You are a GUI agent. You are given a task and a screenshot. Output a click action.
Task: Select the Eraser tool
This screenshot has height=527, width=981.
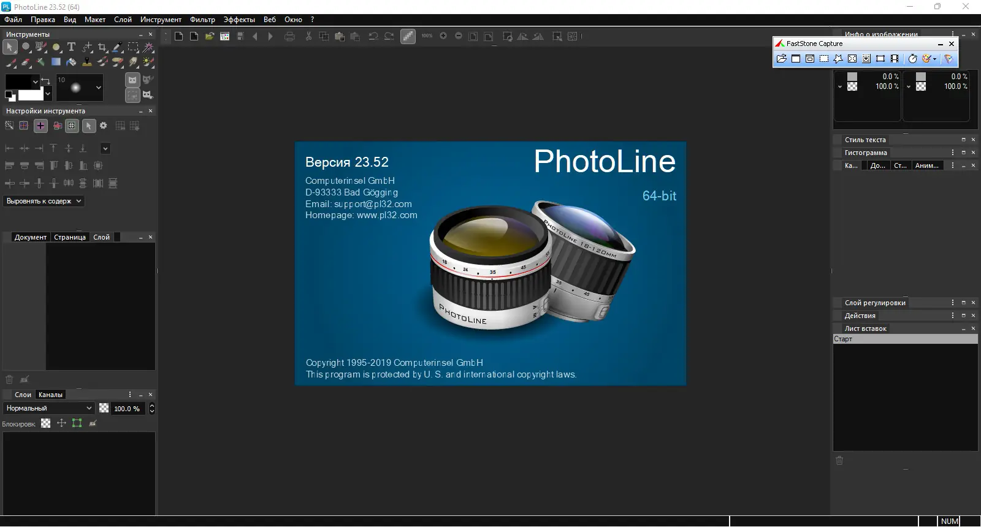pyautogui.click(x=26, y=62)
